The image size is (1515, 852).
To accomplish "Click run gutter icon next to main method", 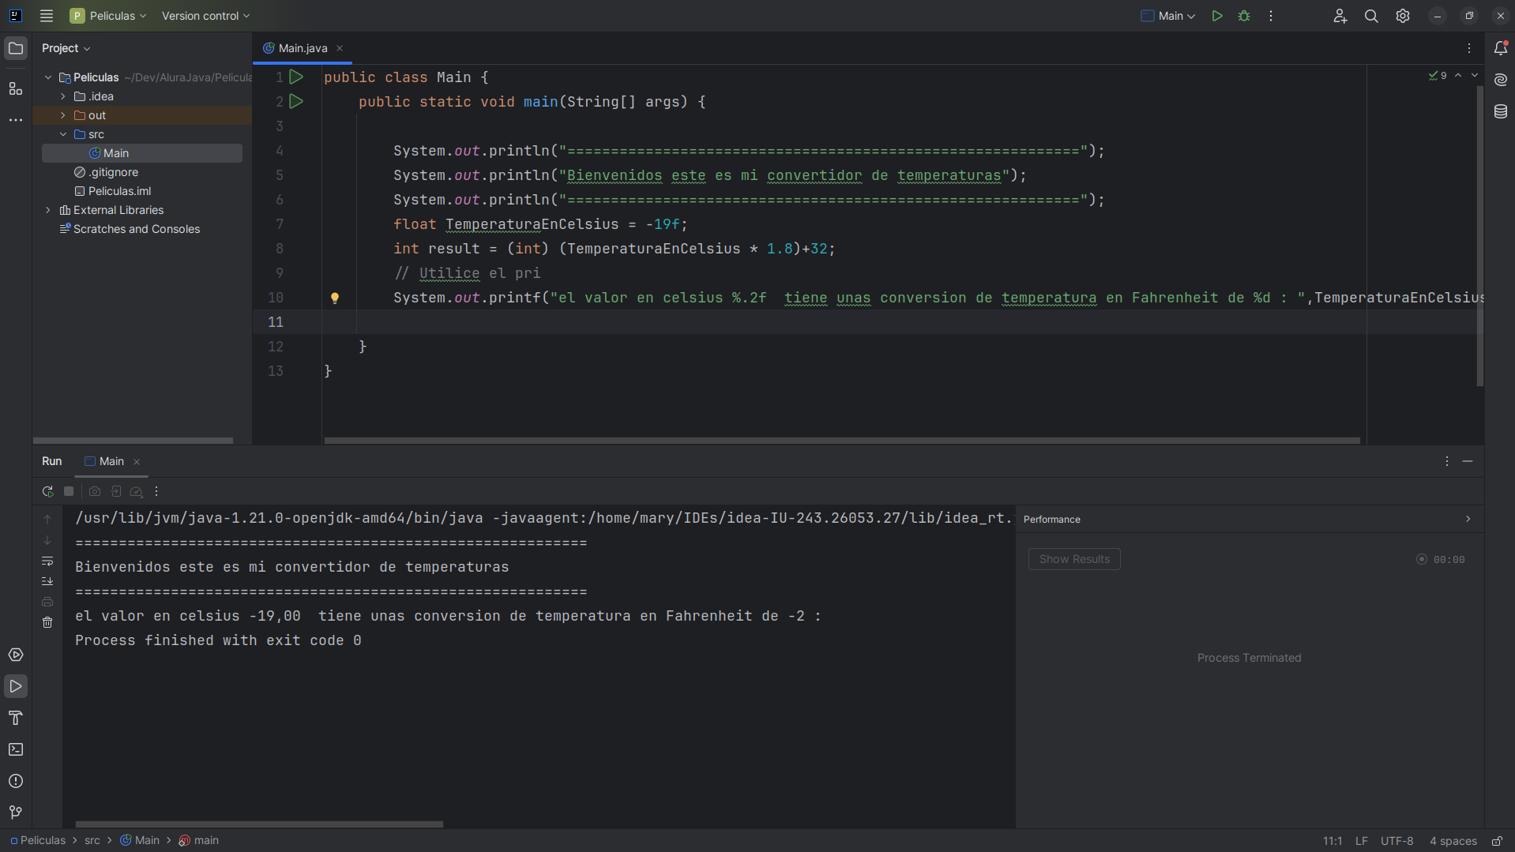I will point(296,101).
